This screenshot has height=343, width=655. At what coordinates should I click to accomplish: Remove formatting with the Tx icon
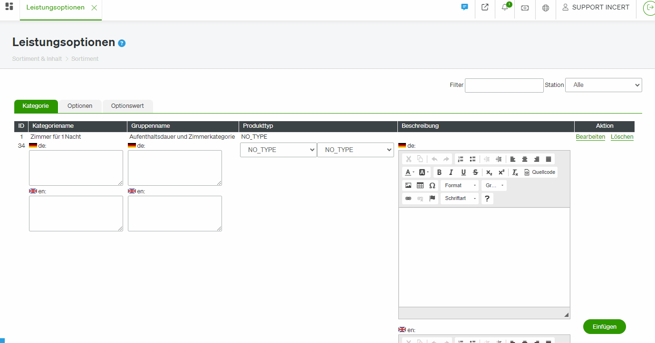tap(515, 172)
